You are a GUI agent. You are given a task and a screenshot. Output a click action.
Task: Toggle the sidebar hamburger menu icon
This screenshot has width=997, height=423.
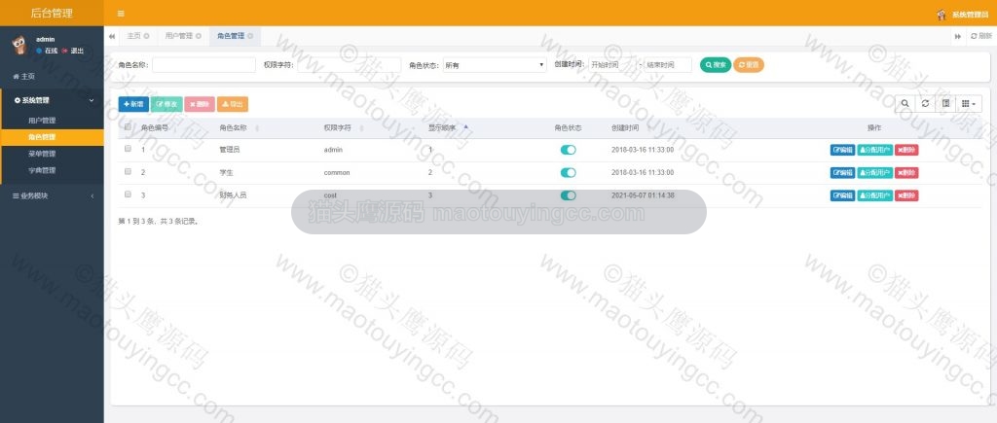[x=121, y=14]
